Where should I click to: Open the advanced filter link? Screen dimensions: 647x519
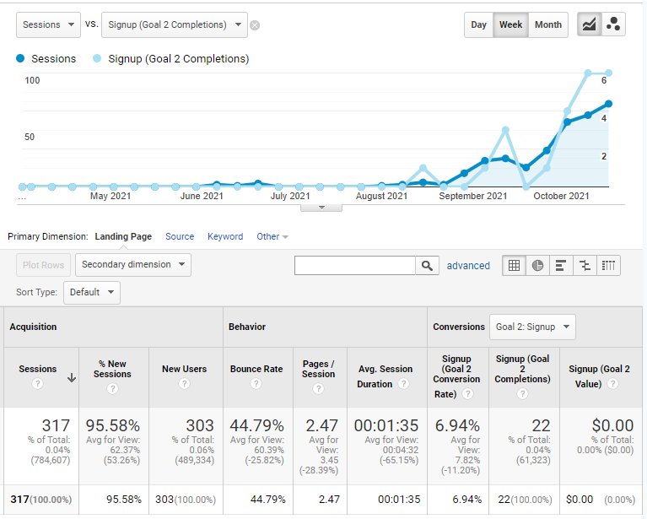(468, 266)
